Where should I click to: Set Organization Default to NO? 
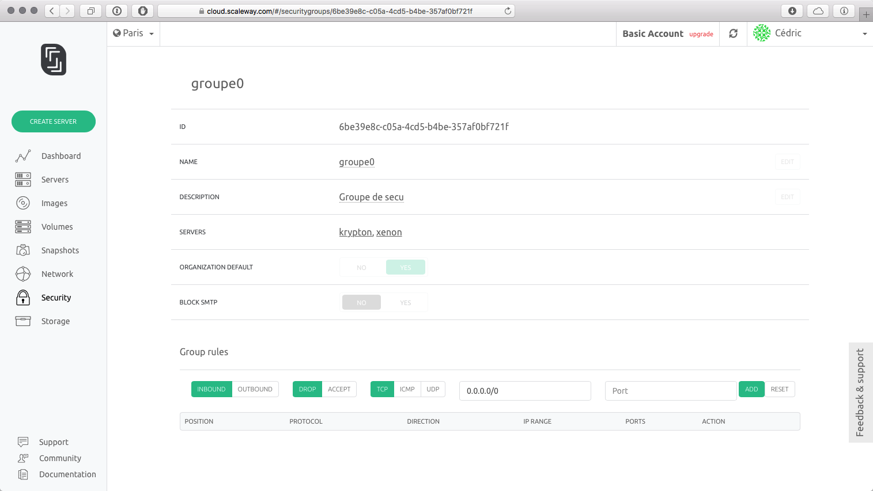pyautogui.click(x=361, y=268)
